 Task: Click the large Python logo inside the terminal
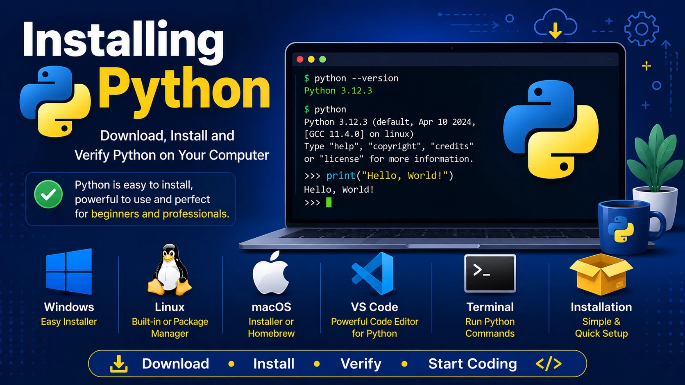(551, 129)
